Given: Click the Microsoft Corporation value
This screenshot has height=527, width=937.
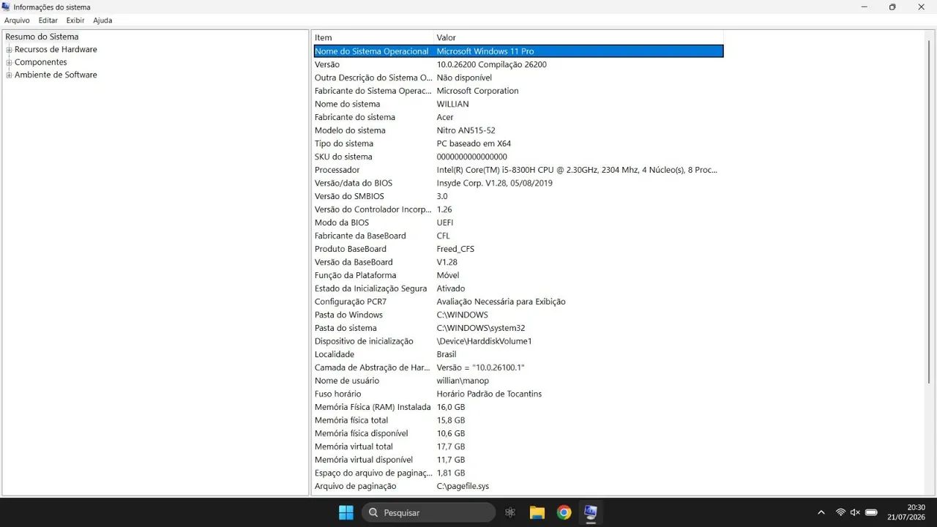Looking at the screenshot, I should pyautogui.click(x=477, y=91).
